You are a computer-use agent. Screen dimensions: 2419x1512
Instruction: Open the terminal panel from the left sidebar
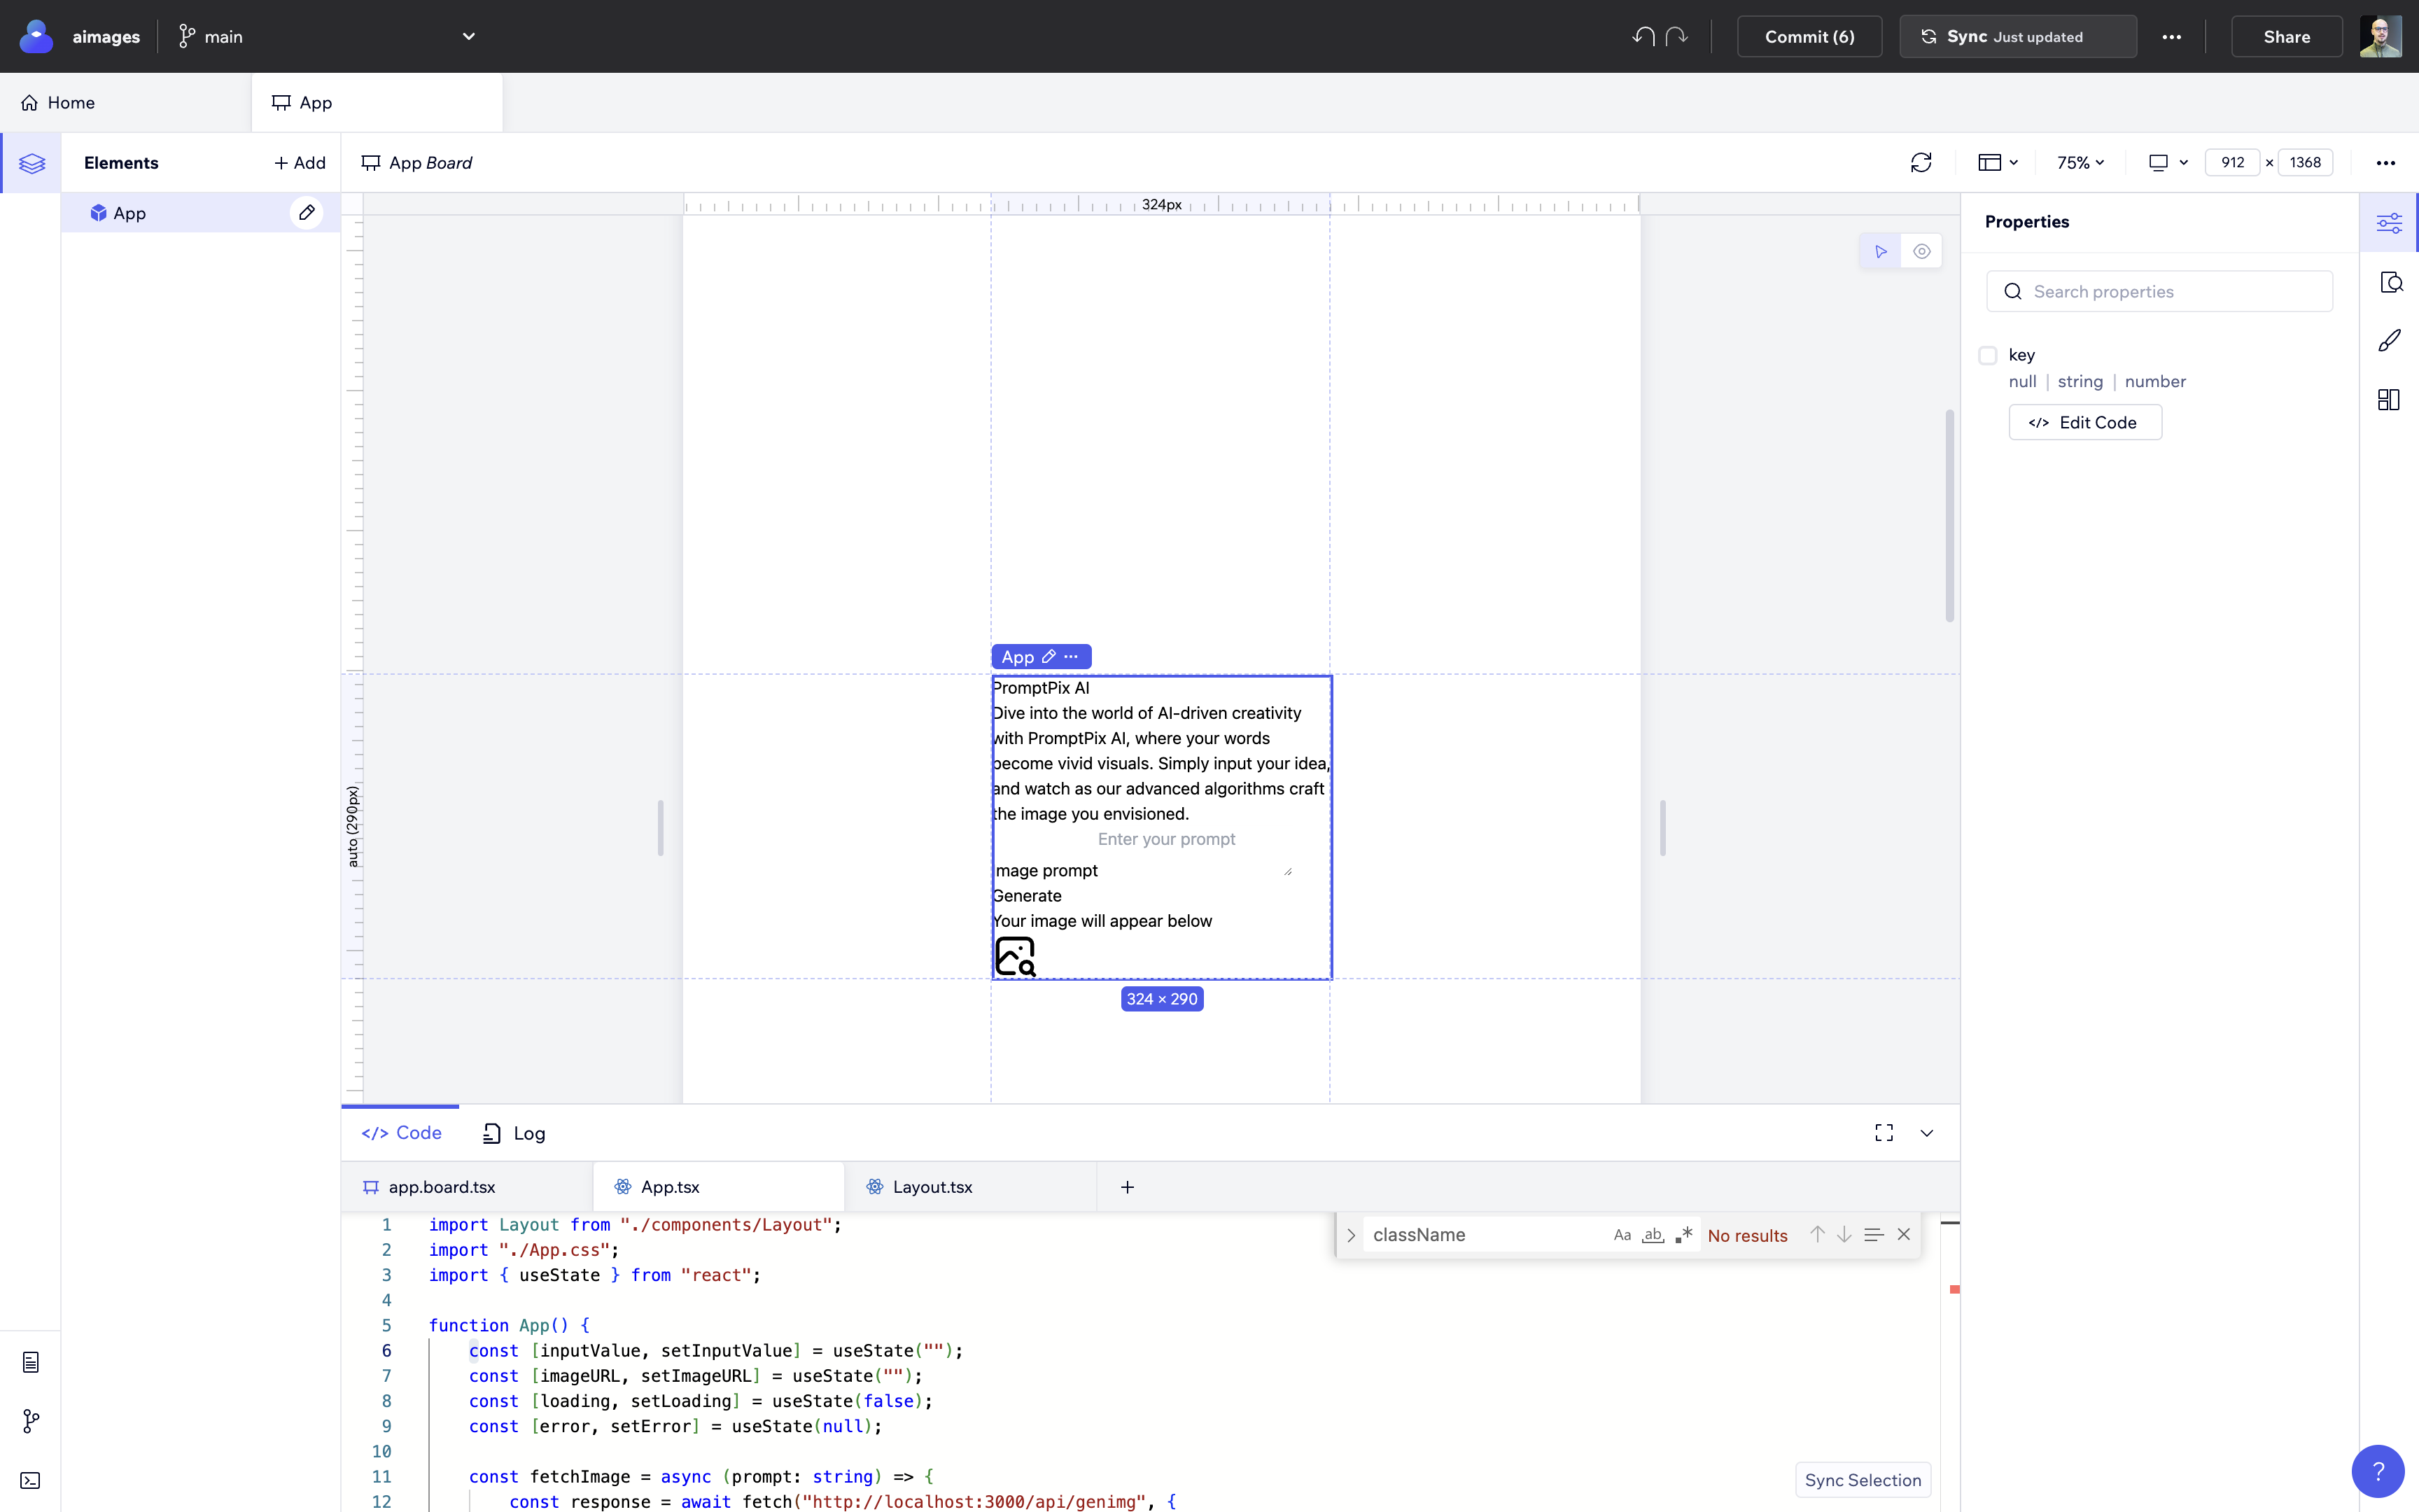tap(31, 1481)
